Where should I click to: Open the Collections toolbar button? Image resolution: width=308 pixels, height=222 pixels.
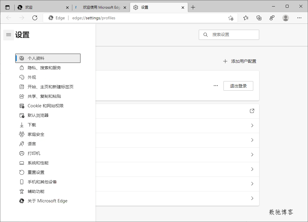(259, 18)
